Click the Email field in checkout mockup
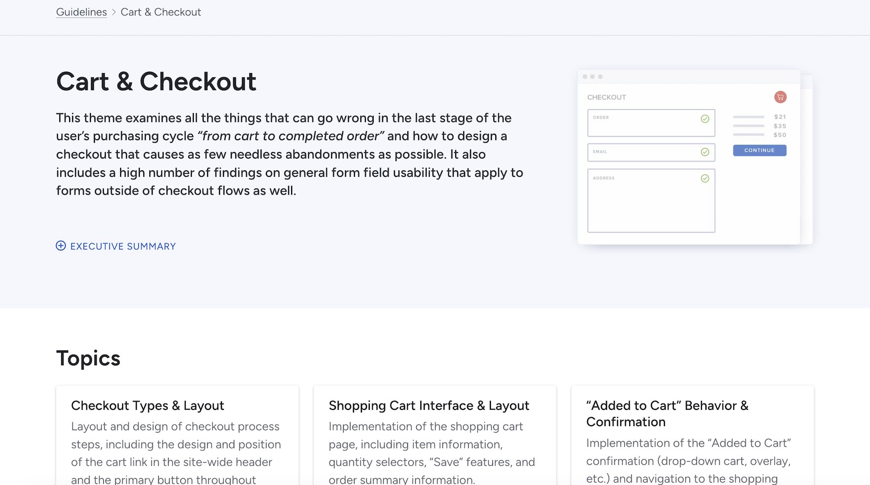 (x=643, y=152)
